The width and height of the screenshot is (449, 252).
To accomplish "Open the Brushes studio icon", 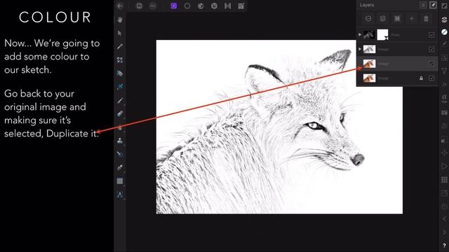I will pos(444,43).
